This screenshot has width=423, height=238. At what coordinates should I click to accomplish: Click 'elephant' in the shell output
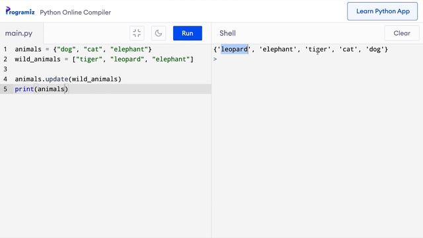[278, 50]
